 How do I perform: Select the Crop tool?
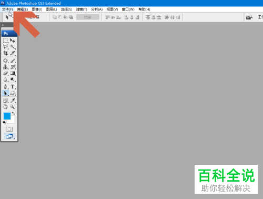pyautogui.click(x=5, y=53)
